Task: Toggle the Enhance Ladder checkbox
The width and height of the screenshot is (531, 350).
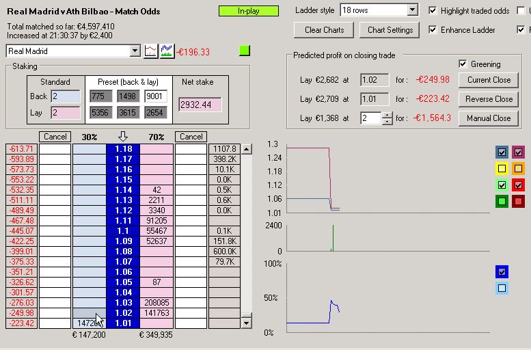Action: (433, 30)
